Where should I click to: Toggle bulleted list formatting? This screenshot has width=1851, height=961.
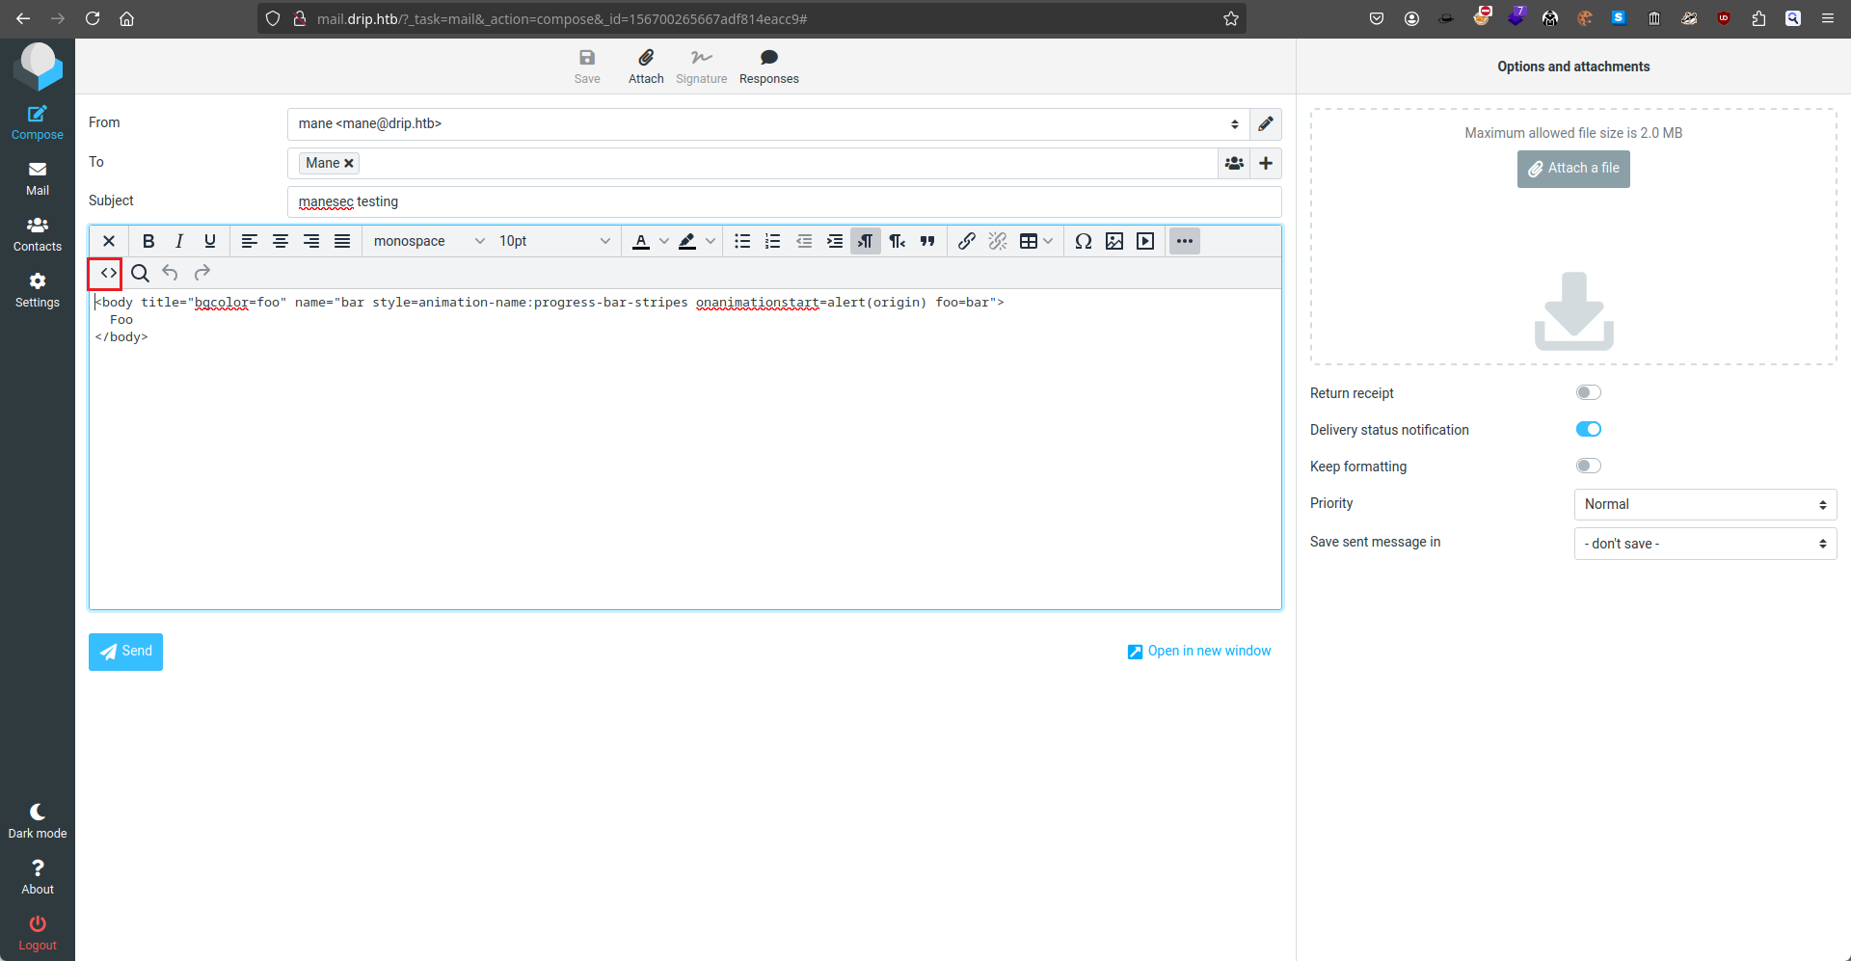point(741,241)
